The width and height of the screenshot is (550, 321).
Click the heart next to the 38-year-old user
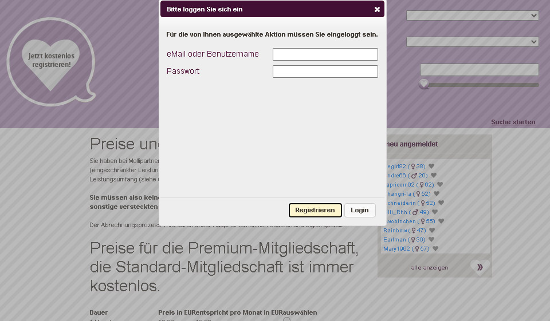(431, 167)
